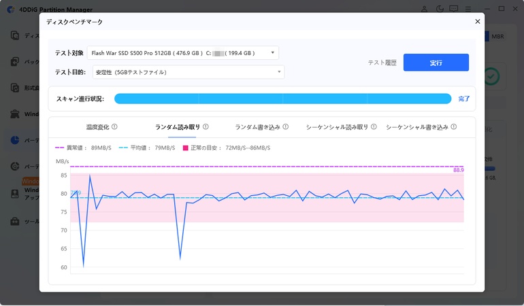Open the hamburger menu in title bar

pos(468,9)
